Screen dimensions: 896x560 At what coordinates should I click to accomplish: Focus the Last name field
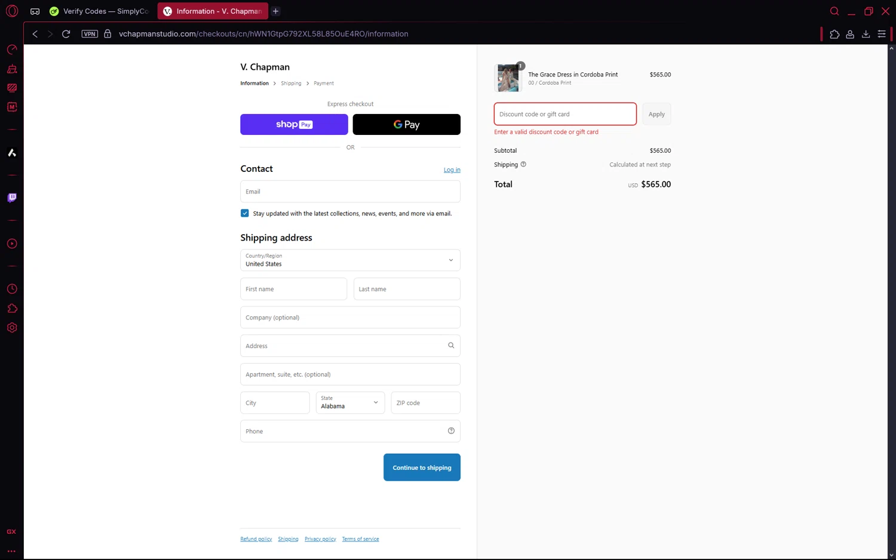(407, 289)
